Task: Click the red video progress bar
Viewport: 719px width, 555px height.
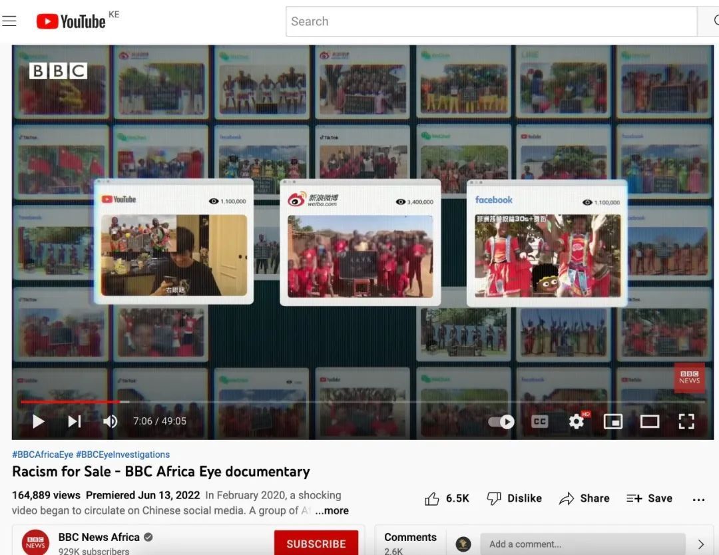Action: tap(70, 402)
